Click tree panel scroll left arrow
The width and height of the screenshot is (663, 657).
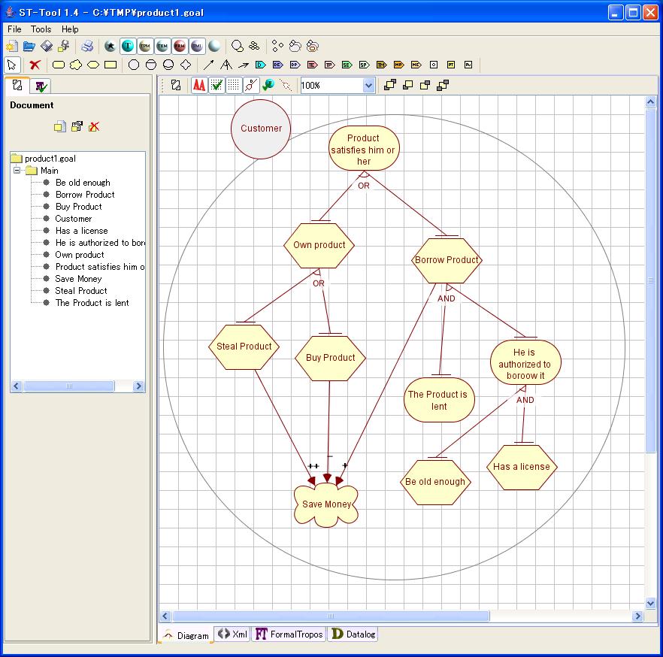pyautogui.click(x=17, y=386)
